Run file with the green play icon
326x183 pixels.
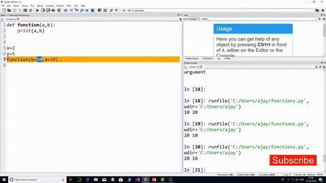[x=37, y=10]
